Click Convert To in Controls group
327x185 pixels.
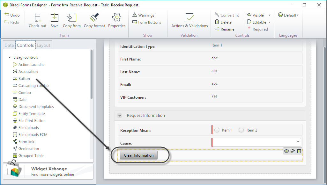pyautogui.click(x=227, y=15)
